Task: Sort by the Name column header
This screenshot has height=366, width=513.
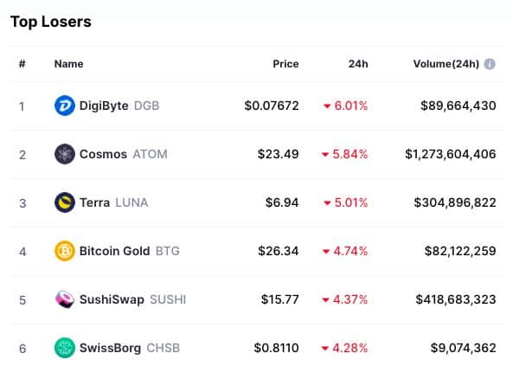Action: tap(68, 64)
